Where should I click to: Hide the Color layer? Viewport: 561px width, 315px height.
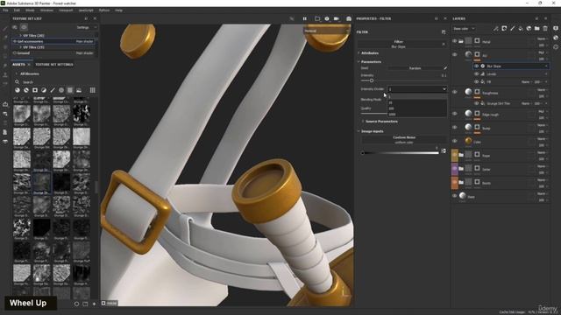point(455,141)
